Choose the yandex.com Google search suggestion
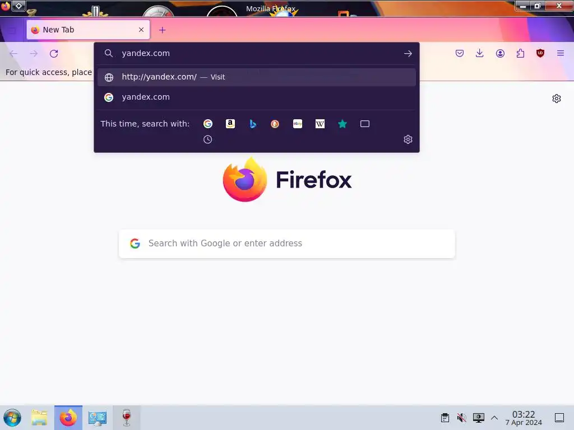This screenshot has height=430, width=574. pyautogui.click(x=256, y=97)
